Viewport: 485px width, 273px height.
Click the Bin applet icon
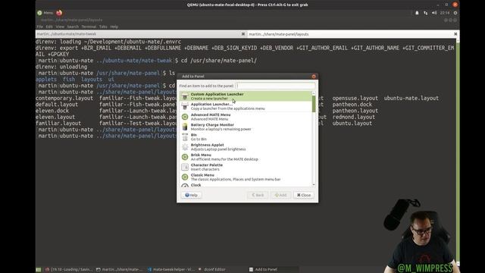point(185,136)
